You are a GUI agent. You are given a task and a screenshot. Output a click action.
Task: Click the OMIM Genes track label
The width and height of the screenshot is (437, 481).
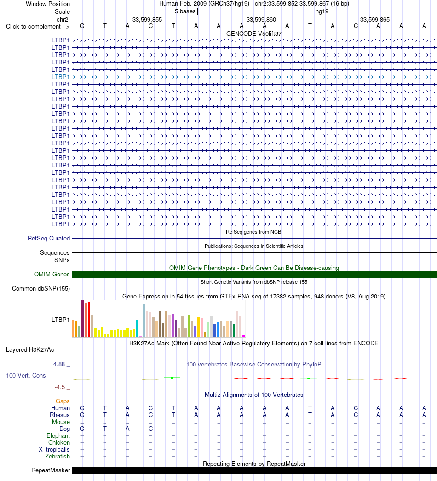pos(52,274)
